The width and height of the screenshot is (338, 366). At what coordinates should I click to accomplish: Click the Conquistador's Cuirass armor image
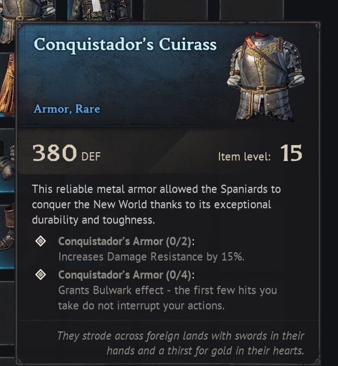(x=264, y=76)
